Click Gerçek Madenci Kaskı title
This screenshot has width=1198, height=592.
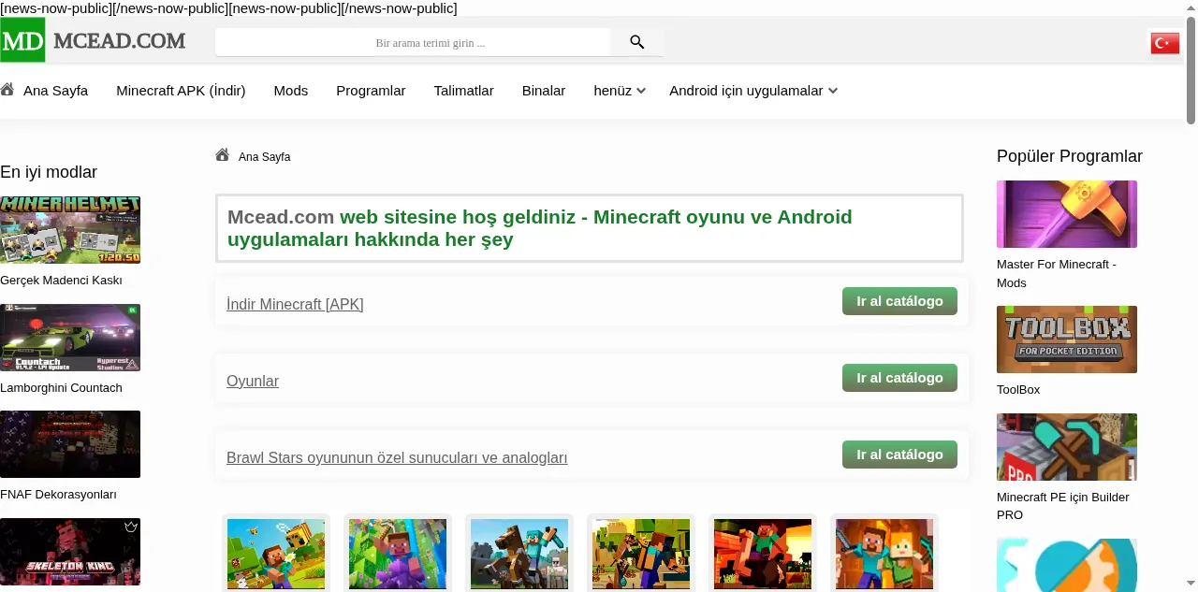[x=61, y=281]
